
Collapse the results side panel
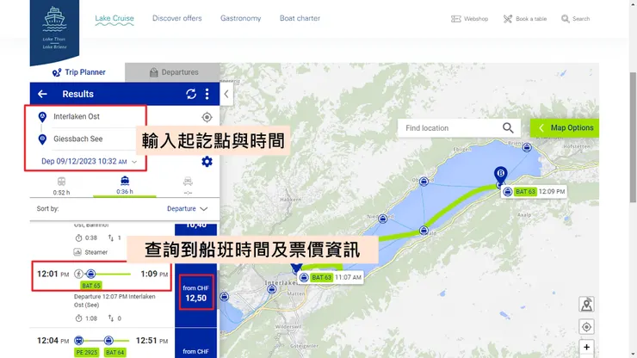point(226,95)
